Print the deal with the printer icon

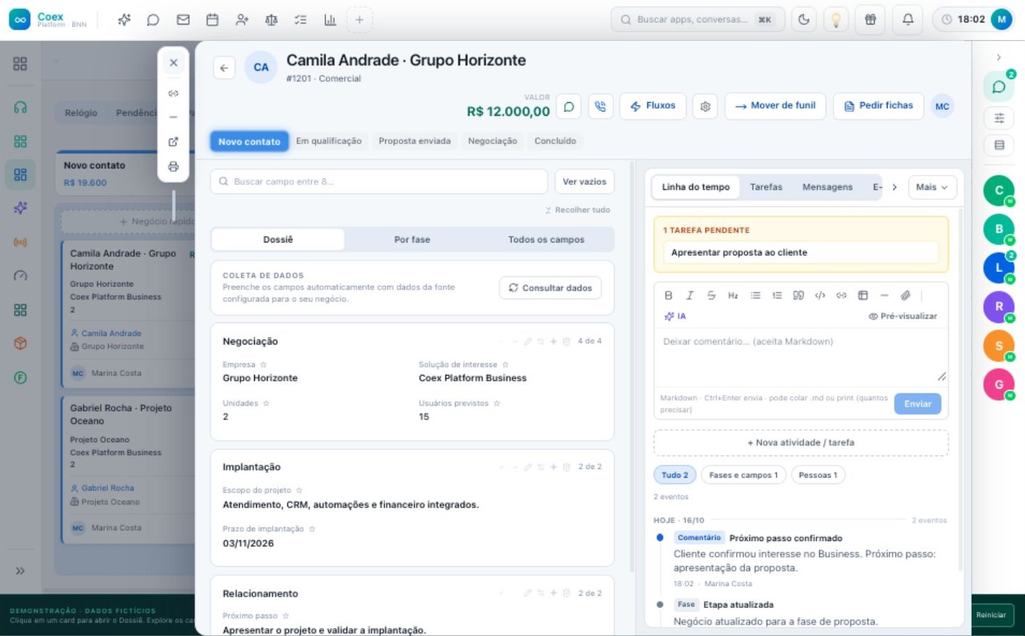(173, 166)
